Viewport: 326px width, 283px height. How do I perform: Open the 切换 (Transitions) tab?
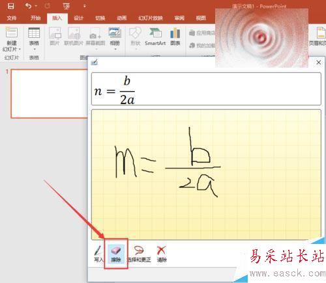coord(100,18)
